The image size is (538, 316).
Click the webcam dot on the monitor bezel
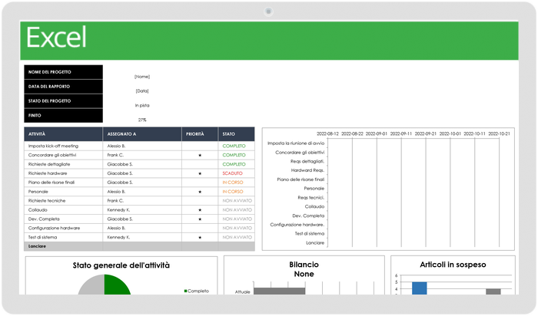coord(268,11)
